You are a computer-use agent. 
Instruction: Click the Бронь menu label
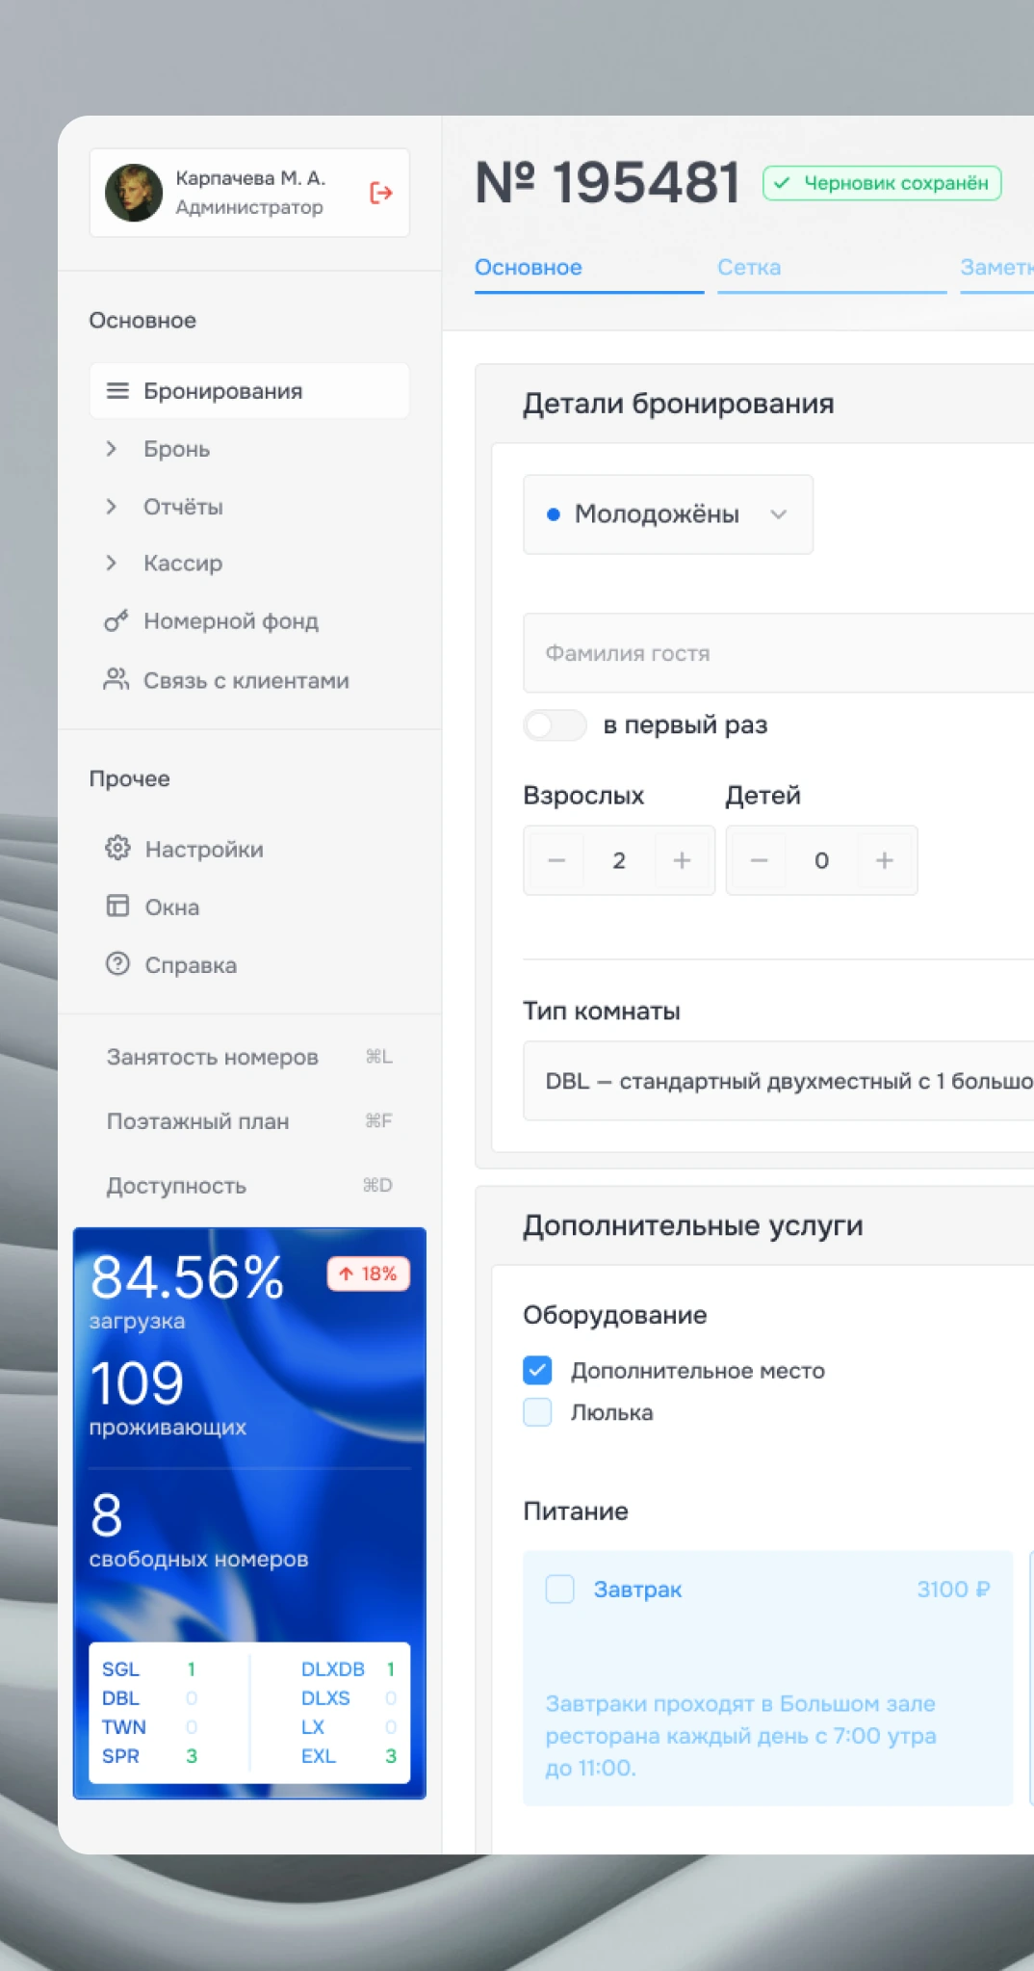coord(176,449)
